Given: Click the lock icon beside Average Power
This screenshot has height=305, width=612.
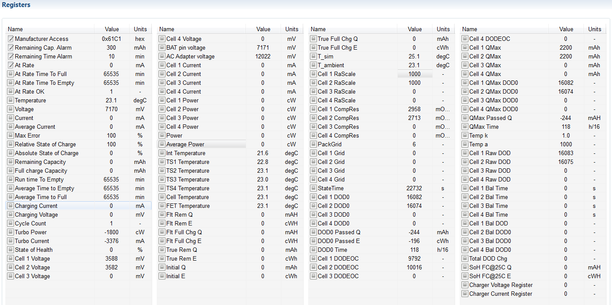Looking at the screenshot, I should click(x=162, y=144).
